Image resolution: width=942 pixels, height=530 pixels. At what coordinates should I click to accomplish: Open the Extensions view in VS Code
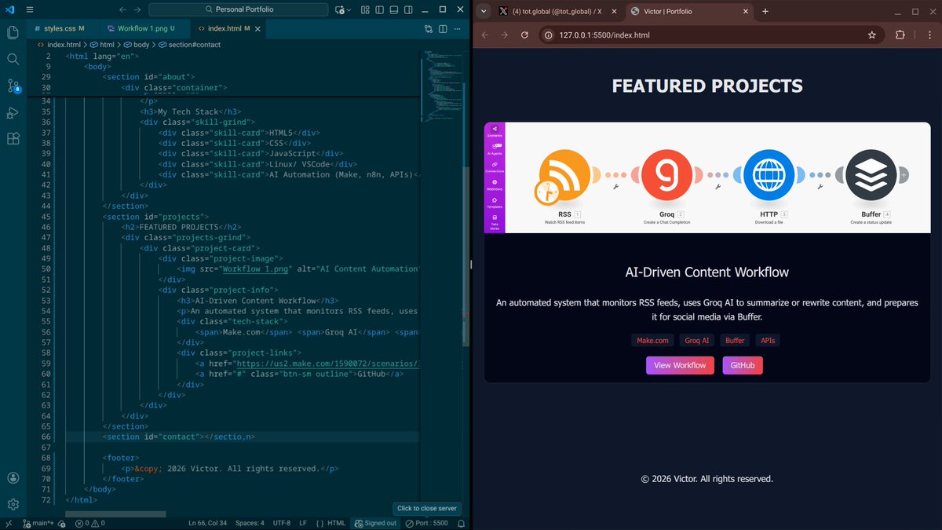coord(13,139)
